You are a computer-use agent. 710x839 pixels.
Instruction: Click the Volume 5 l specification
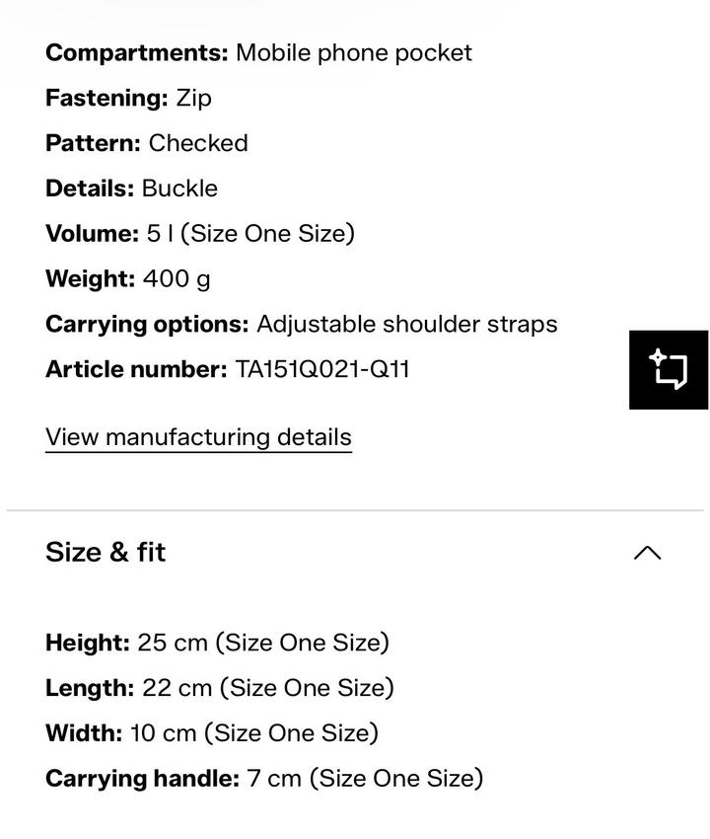tap(199, 234)
